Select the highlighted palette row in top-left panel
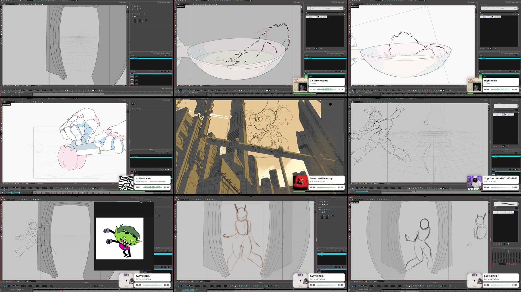 tap(151, 58)
